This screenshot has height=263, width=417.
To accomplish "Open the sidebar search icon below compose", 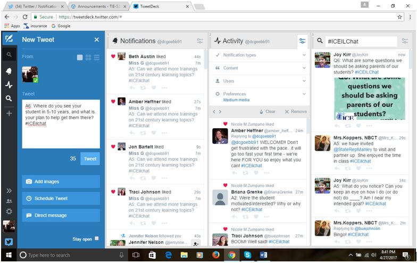I will coord(9,54).
